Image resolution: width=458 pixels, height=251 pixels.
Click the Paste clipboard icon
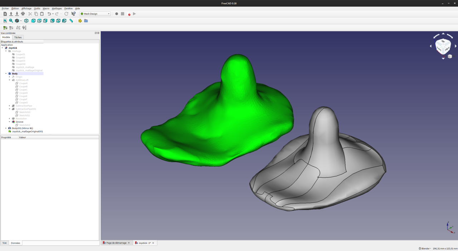coord(42,14)
